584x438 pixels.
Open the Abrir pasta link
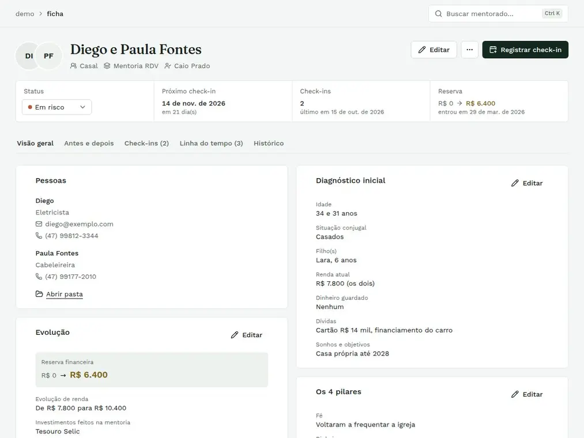(x=65, y=294)
